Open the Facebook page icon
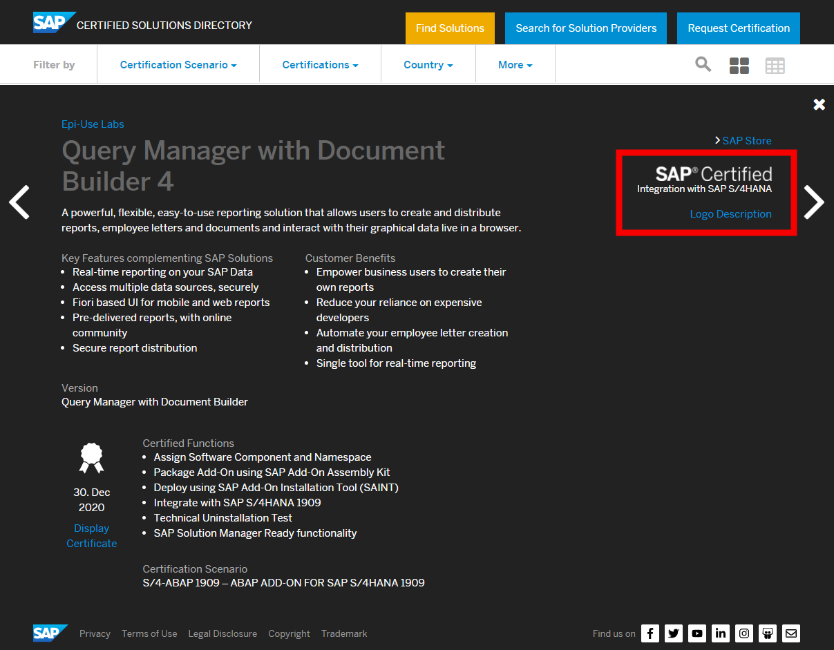 [x=650, y=633]
